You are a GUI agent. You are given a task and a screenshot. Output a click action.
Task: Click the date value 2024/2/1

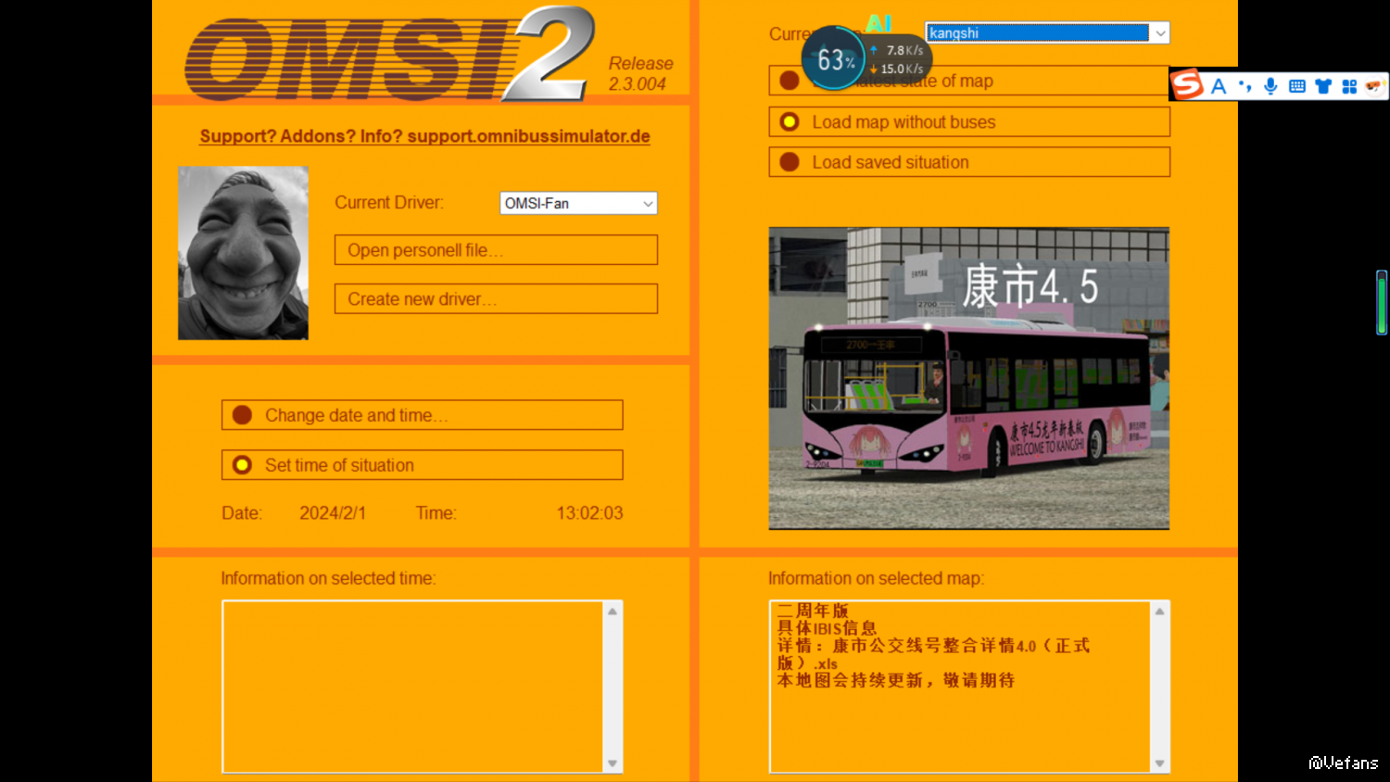pos(333,513)
